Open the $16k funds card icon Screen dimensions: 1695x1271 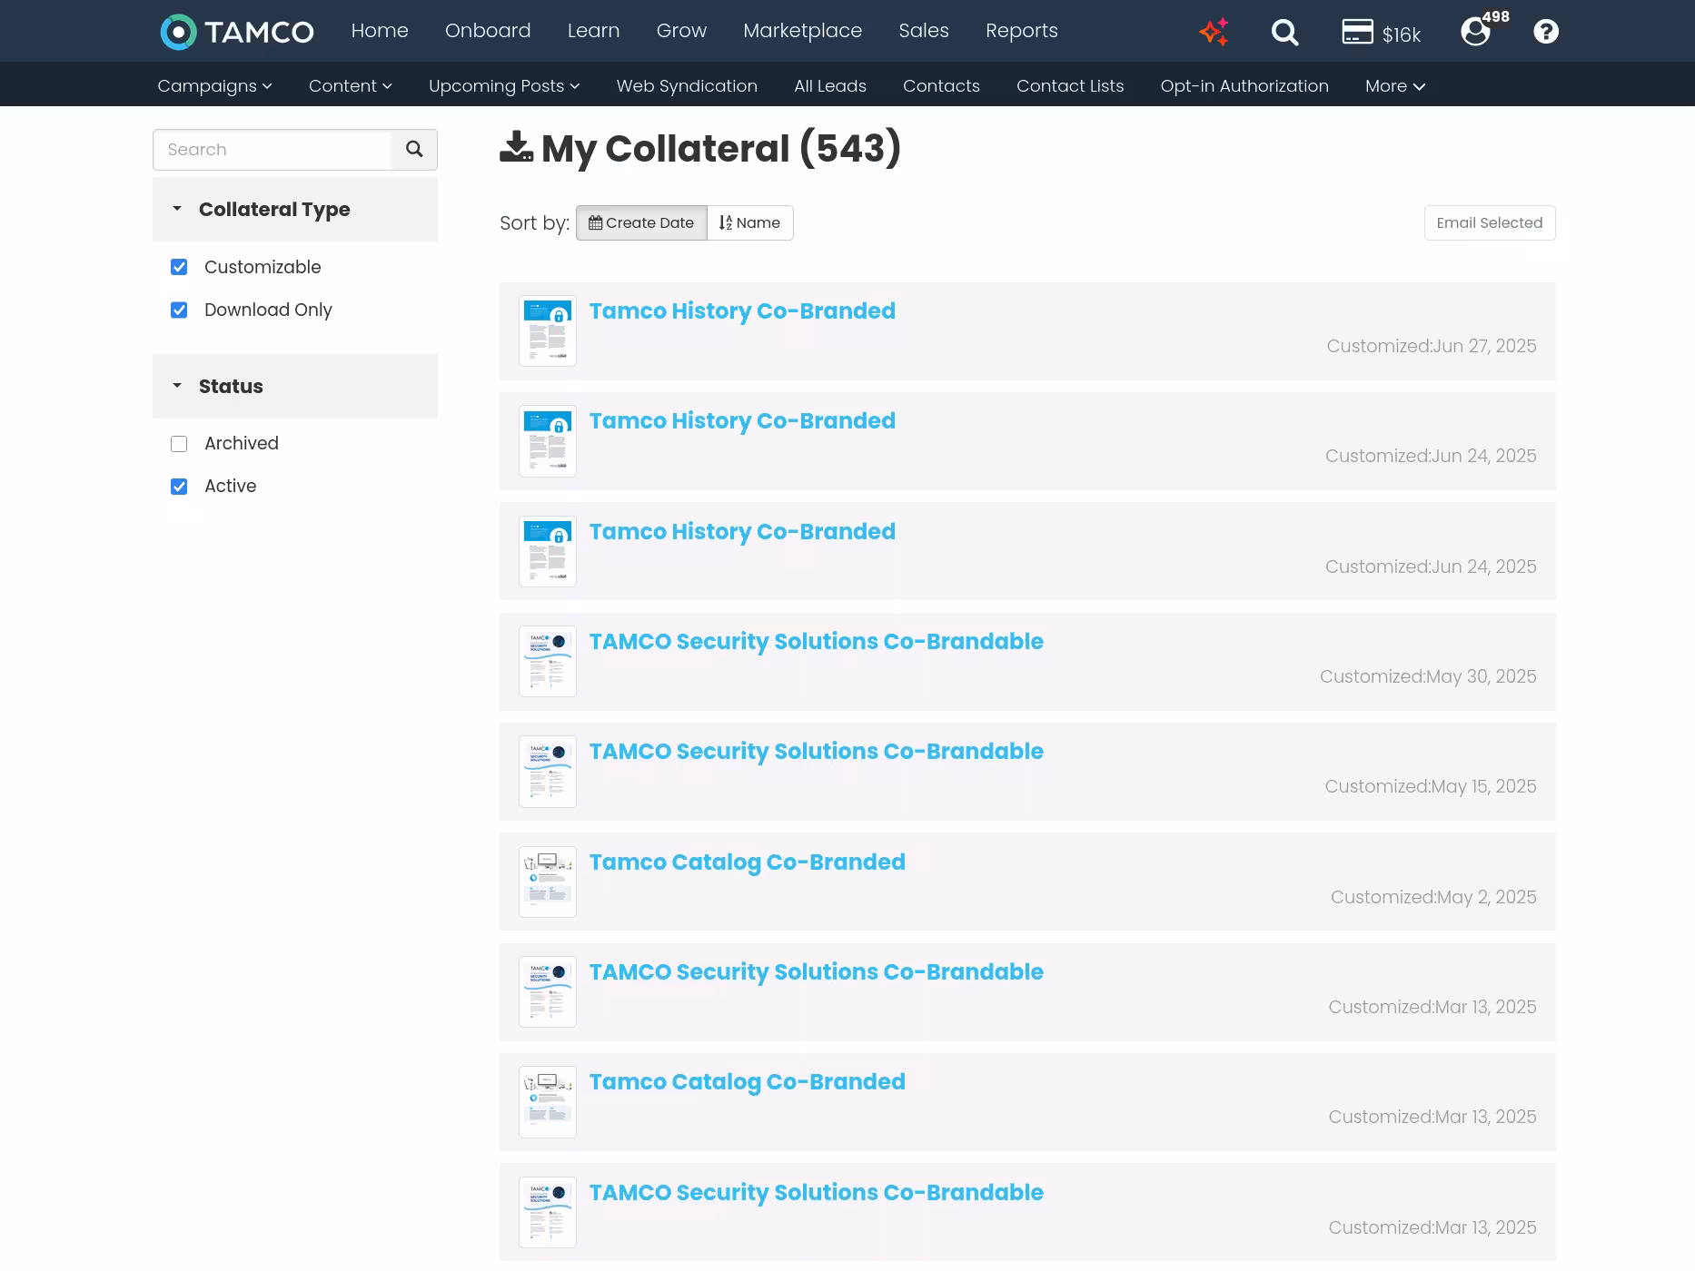(x=1381, y=33)
